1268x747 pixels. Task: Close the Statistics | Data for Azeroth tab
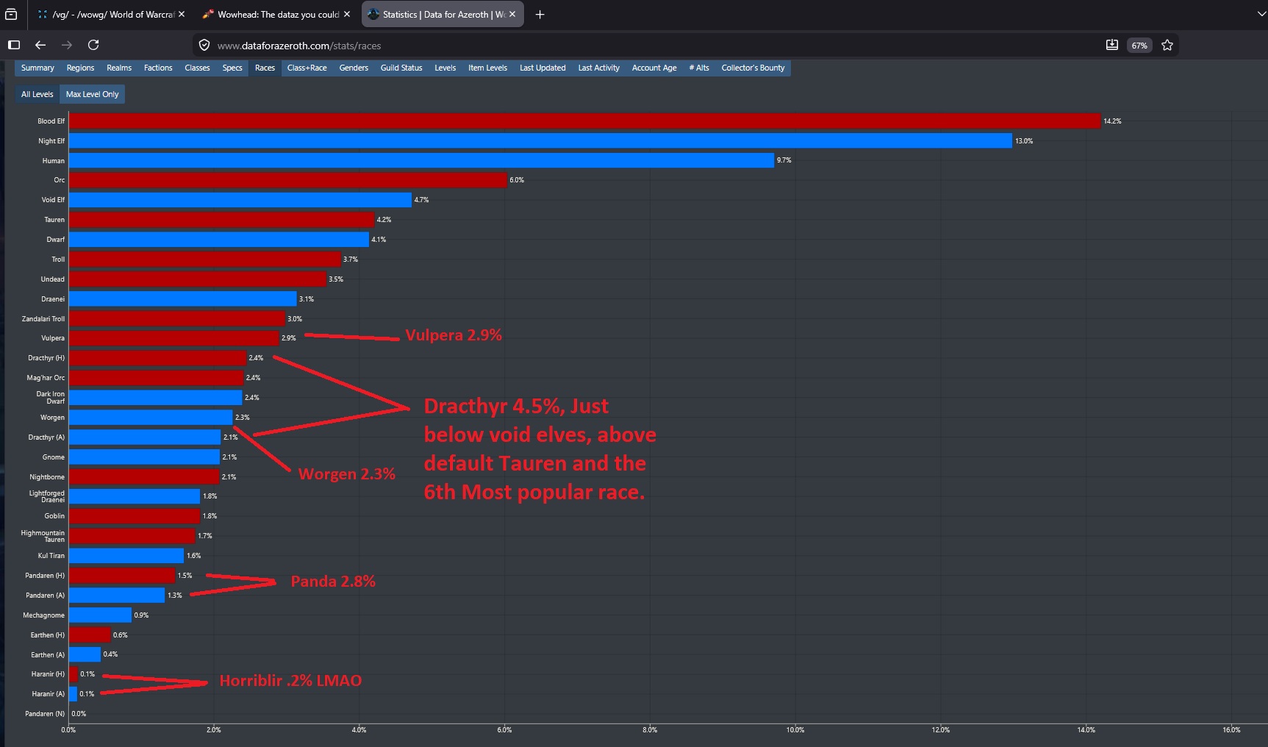(x=512, y=14)
